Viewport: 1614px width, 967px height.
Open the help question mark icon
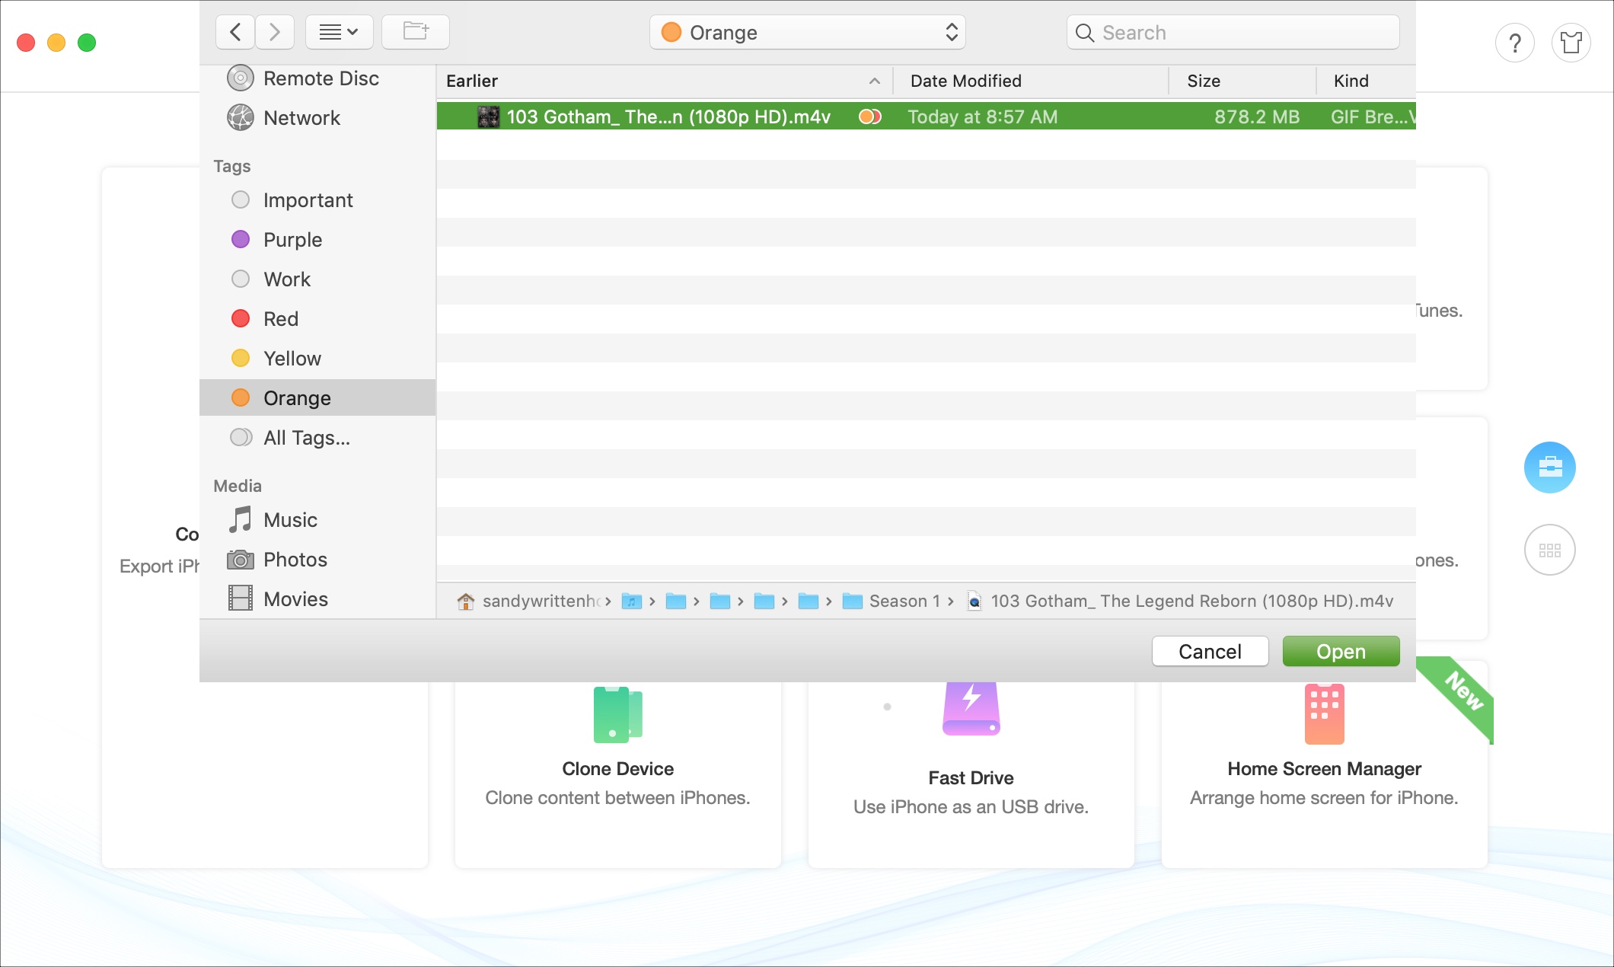1514,43
